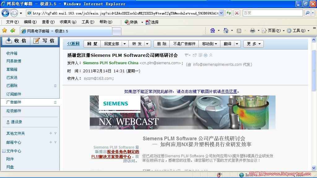
Task: Open the 帮助(H) menu
Action: pos(106,22)
